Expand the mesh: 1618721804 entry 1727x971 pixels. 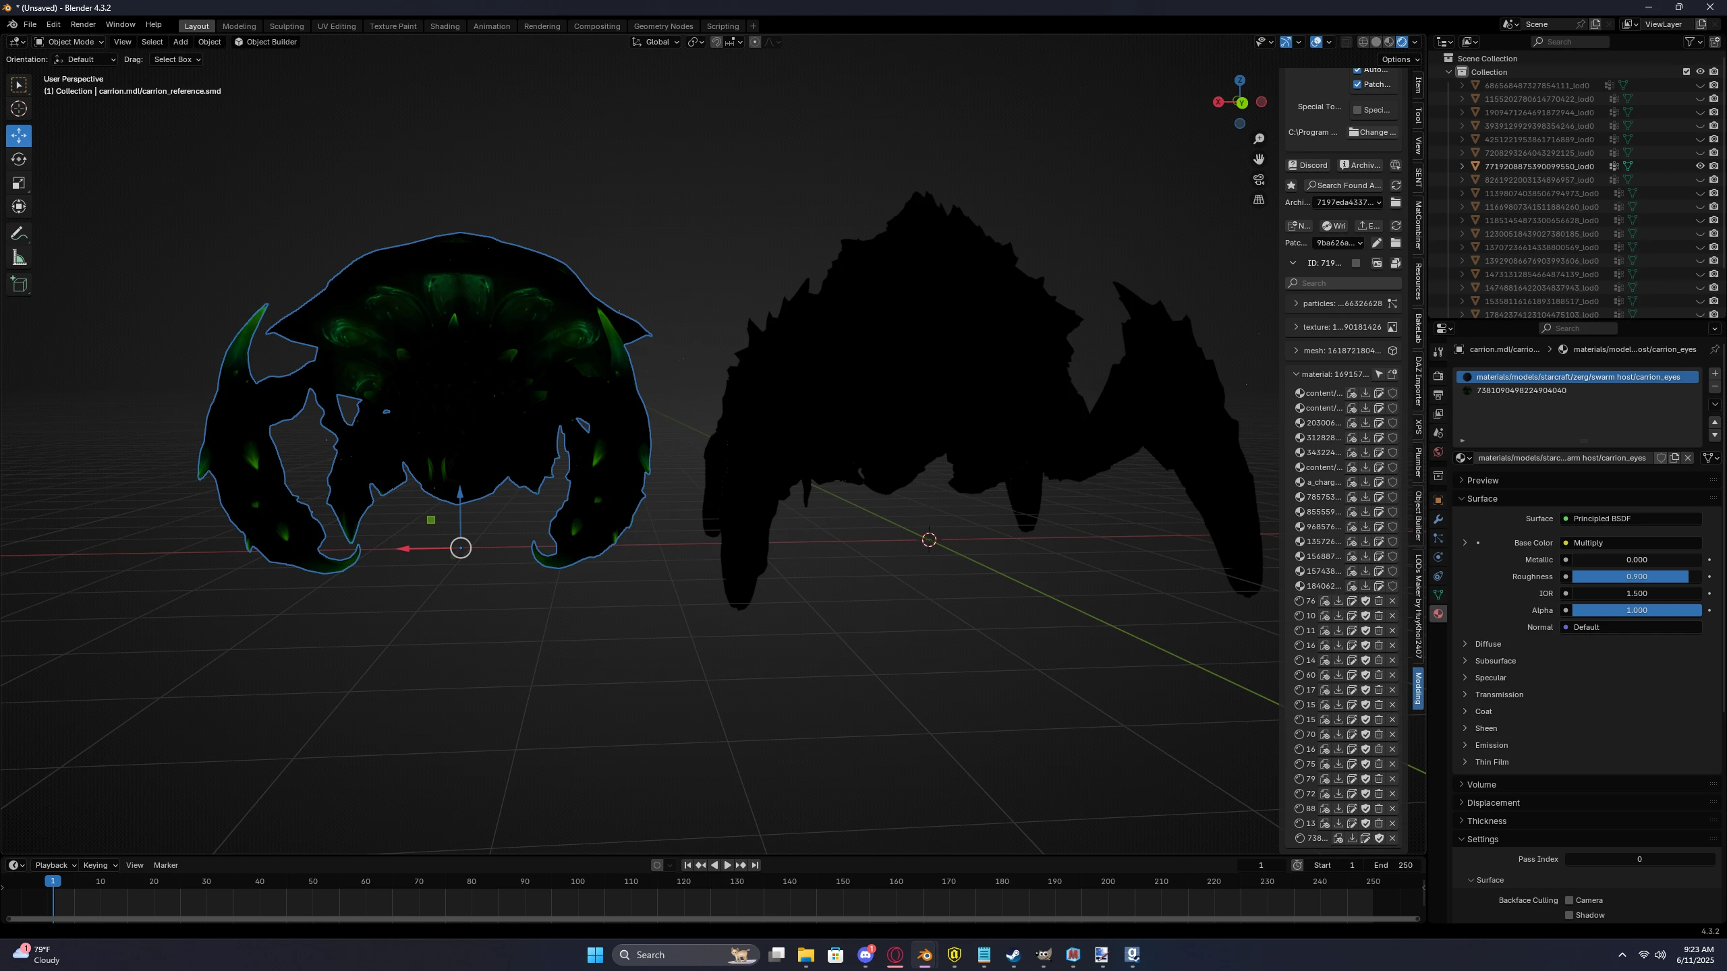tap(1296, 351)
